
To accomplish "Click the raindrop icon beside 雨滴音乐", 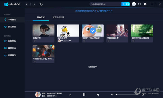I will click(x=5, y=55).
